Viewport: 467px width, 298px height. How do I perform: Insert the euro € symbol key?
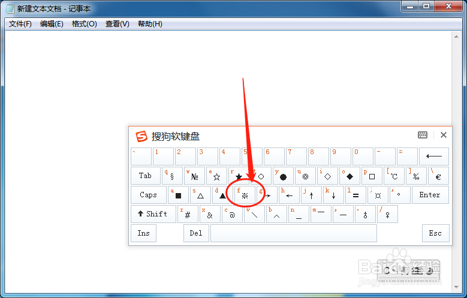tap(438, 176)
